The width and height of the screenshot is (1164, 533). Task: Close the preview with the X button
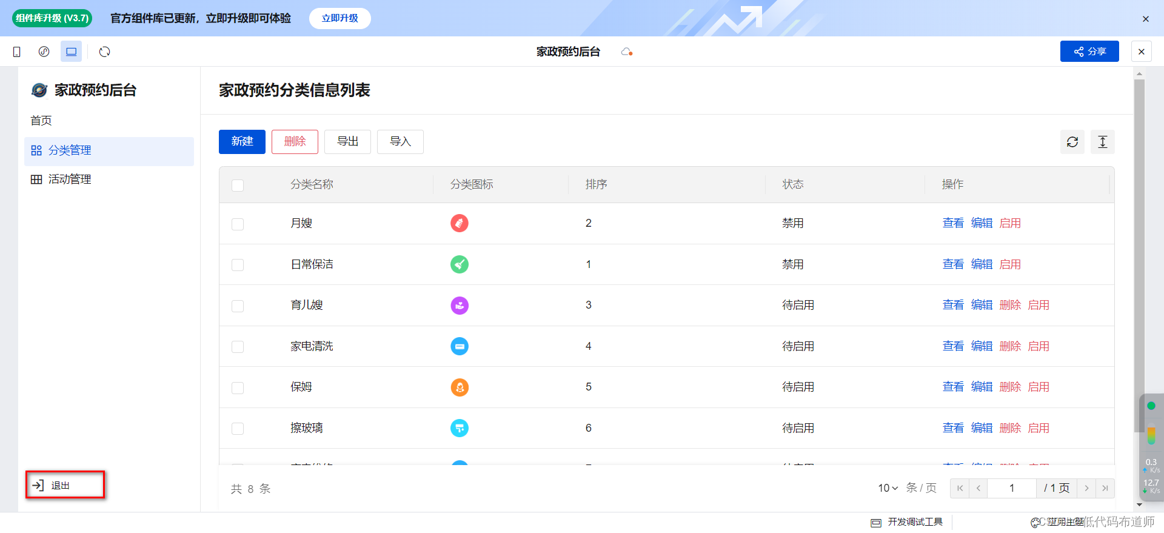[1142, 52]
